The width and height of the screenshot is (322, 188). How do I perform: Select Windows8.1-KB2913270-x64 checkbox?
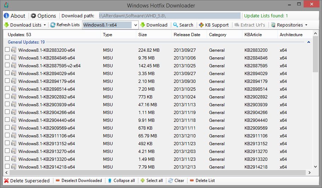pyautogui.click(x=7, y=151)
